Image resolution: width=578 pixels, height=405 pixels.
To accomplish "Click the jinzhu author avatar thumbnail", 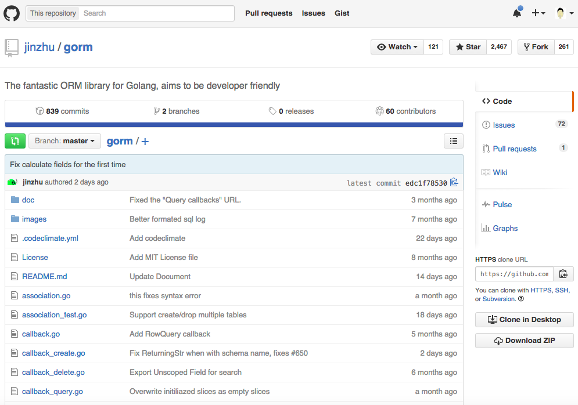I will pyautogui.click(x=13, y=182).
